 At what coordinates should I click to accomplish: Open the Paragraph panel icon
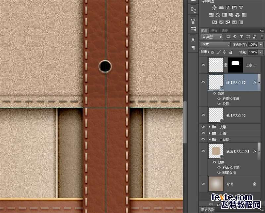193,47
